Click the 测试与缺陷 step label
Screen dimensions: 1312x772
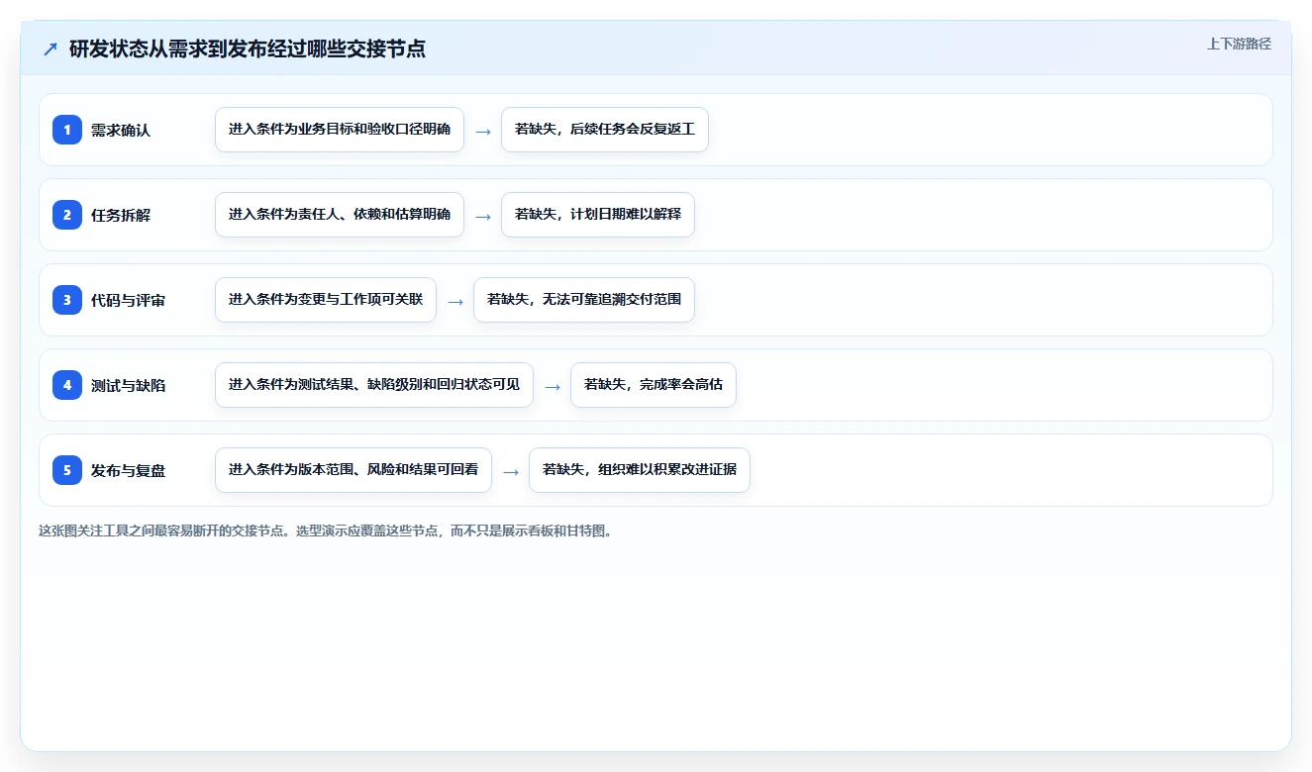pos(129,385)
